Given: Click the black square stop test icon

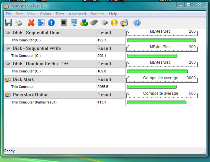Looking at the screenshot, I should (64, 23).
